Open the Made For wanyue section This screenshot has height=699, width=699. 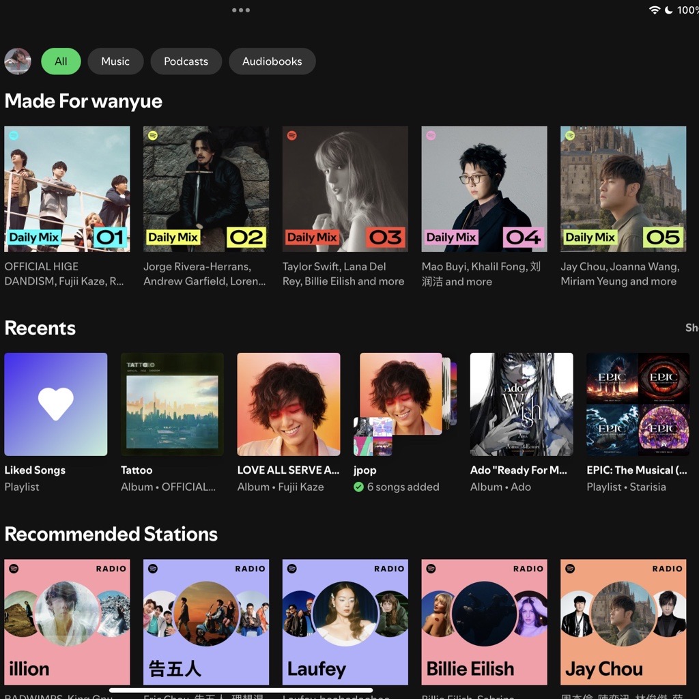click(83, 101)
